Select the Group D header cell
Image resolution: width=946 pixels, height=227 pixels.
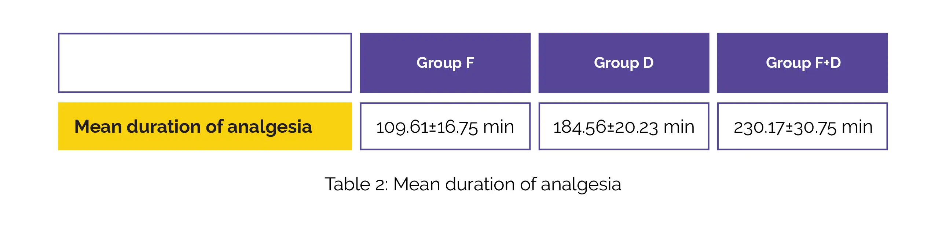click(624, 63)
